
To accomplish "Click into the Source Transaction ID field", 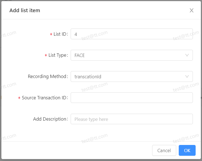I will [x=132, y=98].
